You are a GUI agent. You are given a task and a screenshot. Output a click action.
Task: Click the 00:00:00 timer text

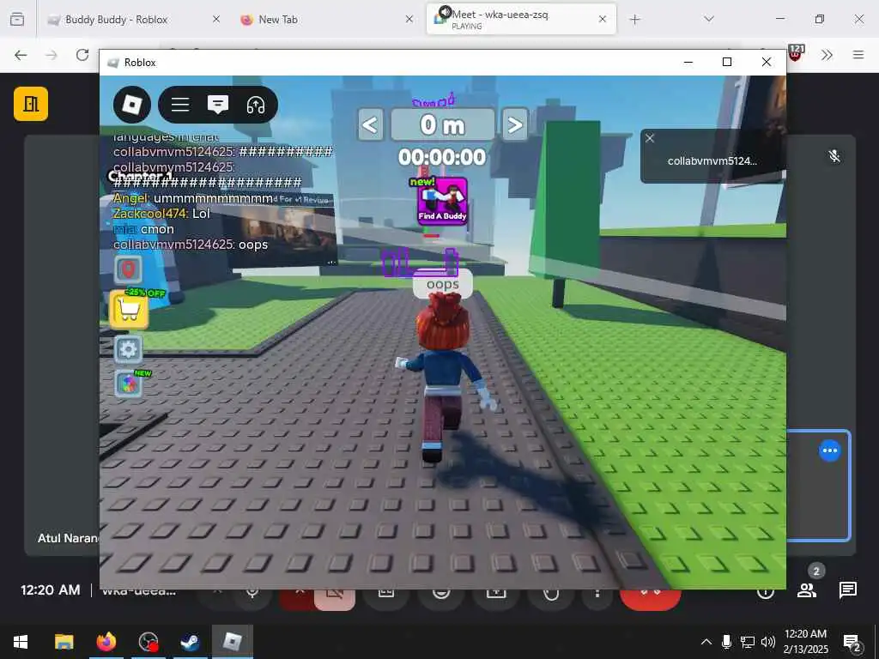[x=442, y=157]
